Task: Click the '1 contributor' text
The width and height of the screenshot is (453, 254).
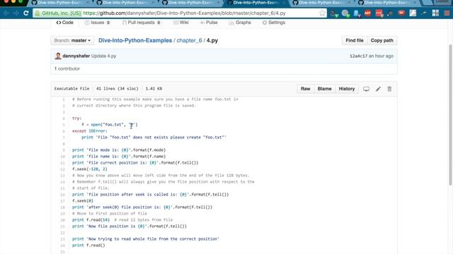Action: pos(67,69)
